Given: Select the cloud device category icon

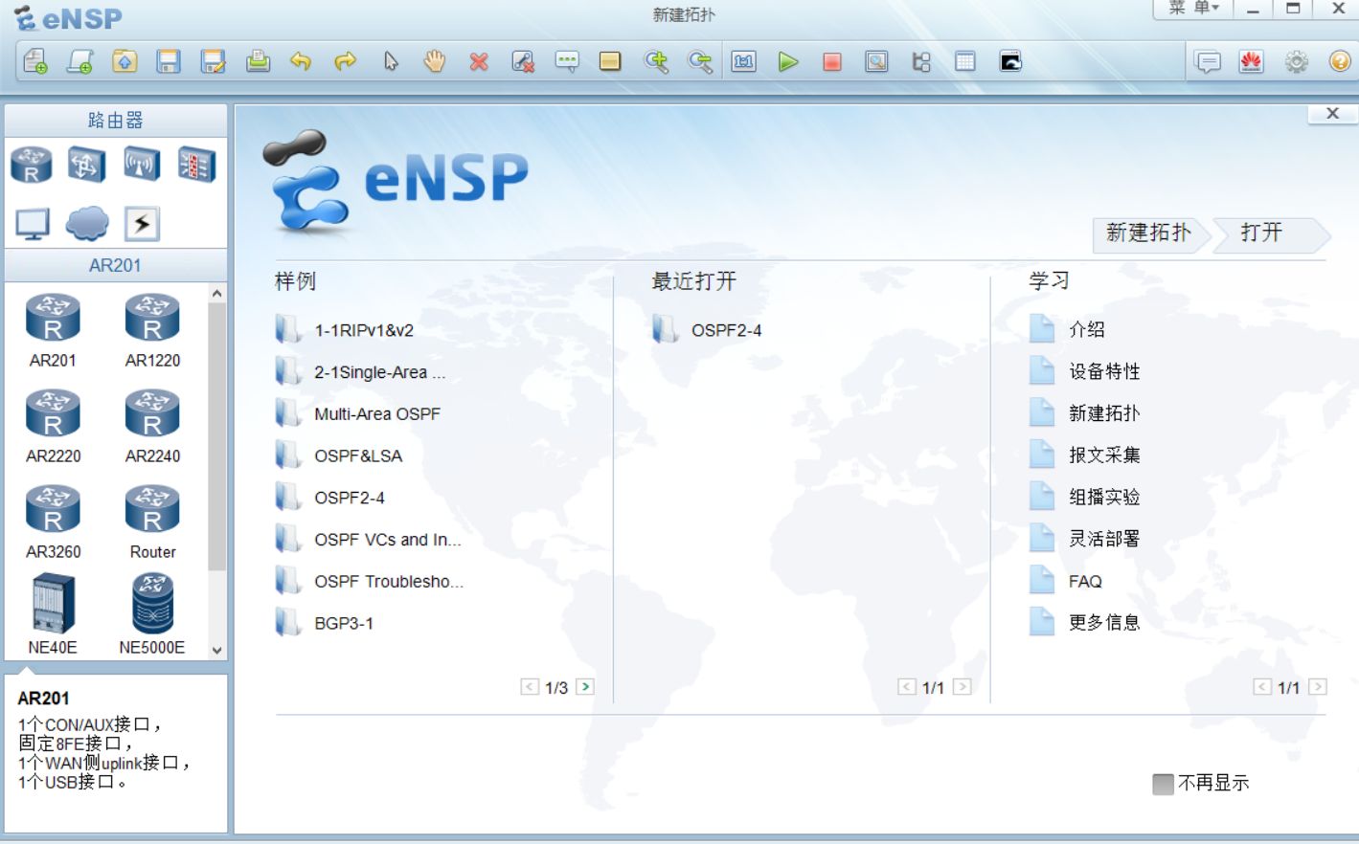Looking at the screenshot, I should pyautogui.click(x=87, y=224).
